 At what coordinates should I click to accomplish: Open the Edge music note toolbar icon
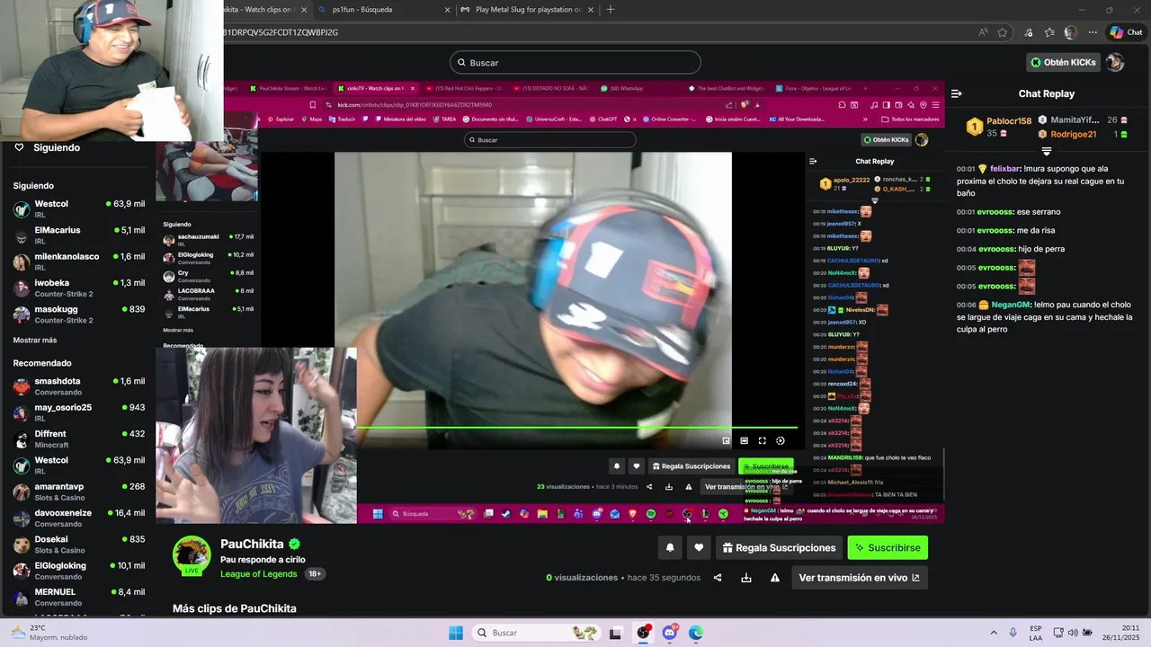tap(1029, 32)
